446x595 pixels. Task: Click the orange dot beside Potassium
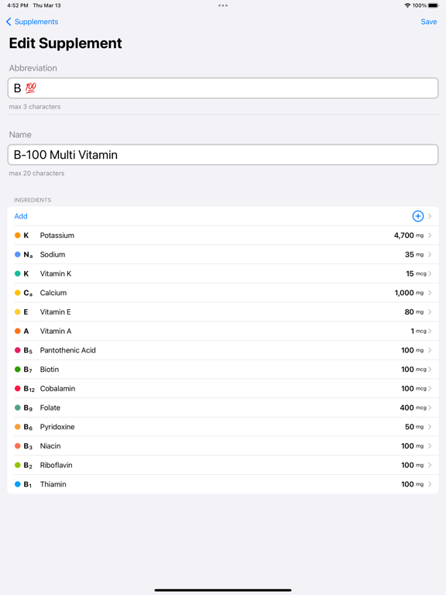coord(18,236)
